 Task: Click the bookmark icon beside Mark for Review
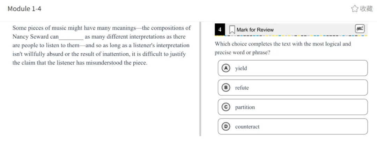(232, 30)
